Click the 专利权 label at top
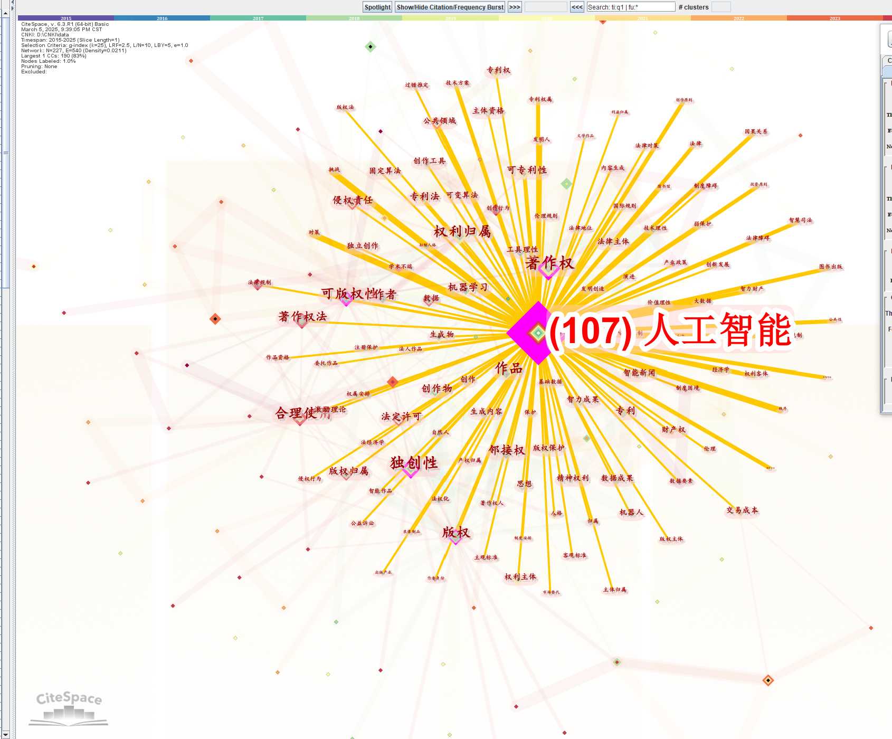 498,70
